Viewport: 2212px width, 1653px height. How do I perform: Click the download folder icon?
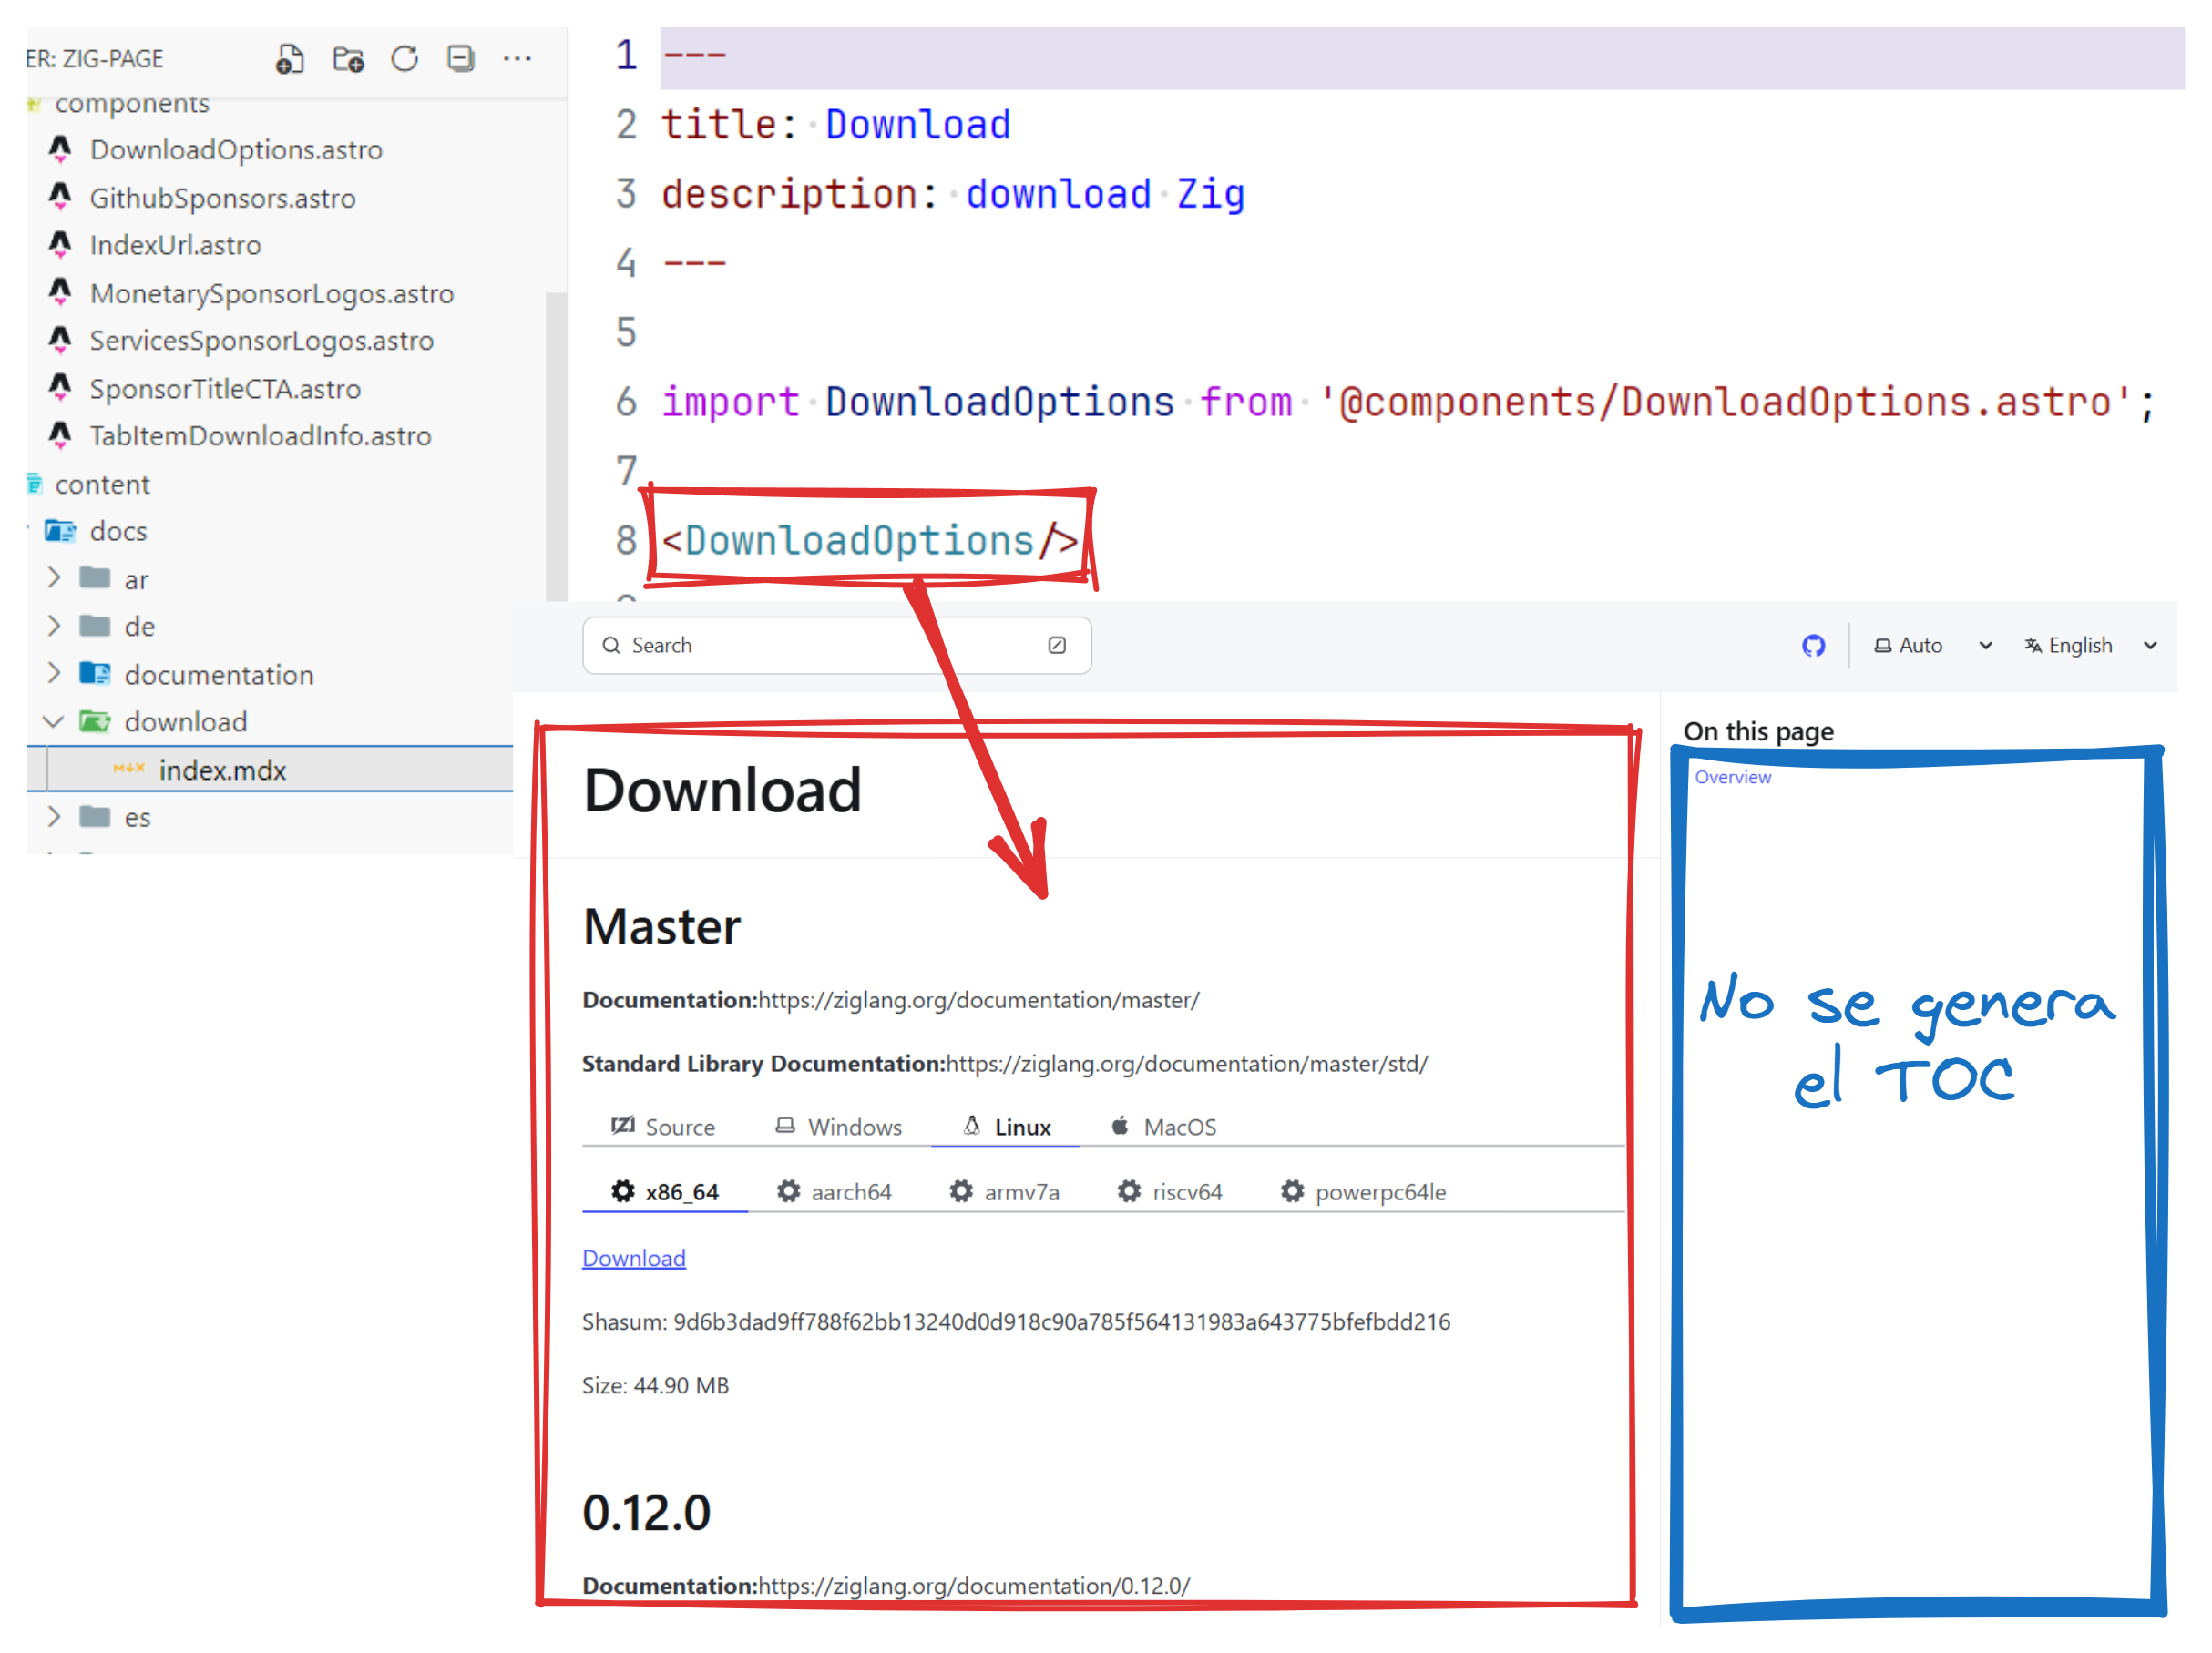coord(95,721)
